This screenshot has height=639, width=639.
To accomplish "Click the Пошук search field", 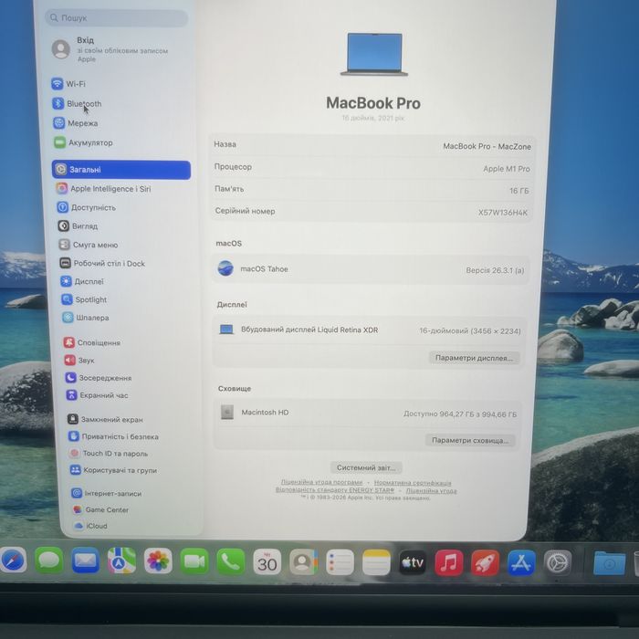I will pyautogui.click(x=117, y=18).
